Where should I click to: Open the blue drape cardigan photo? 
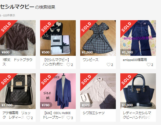pos(58,91)
